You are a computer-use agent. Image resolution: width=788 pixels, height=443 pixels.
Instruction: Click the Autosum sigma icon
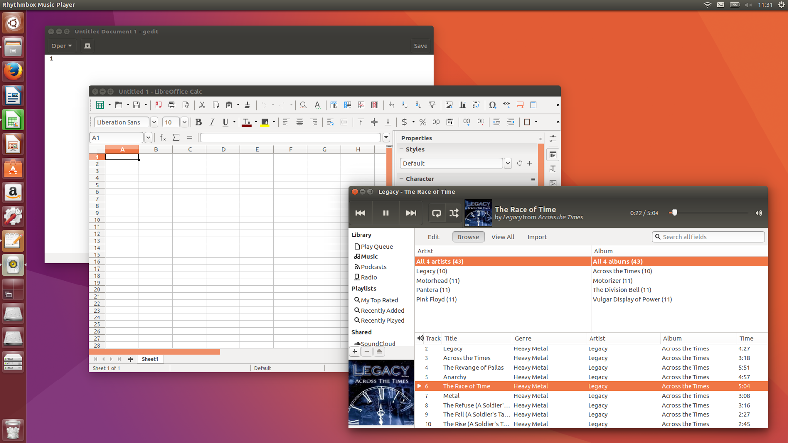[176, 138]
